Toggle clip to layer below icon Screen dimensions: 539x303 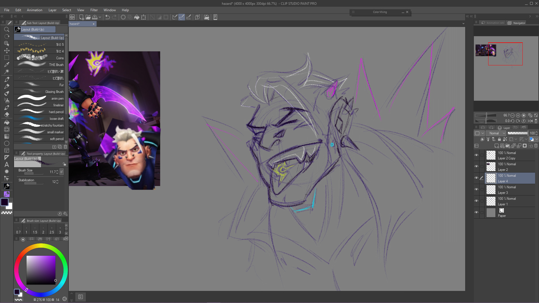point(483,139)
